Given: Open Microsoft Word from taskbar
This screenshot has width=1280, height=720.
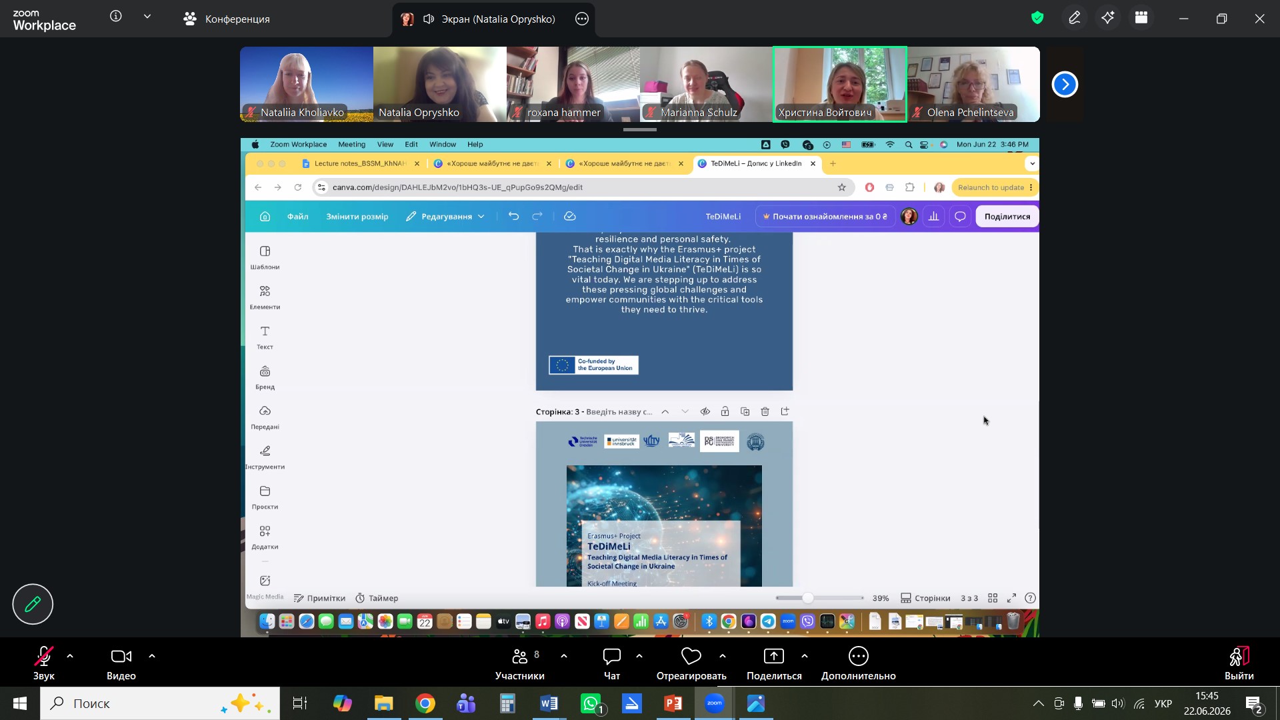Looking at the screenshot, I should tap(549, 703).
